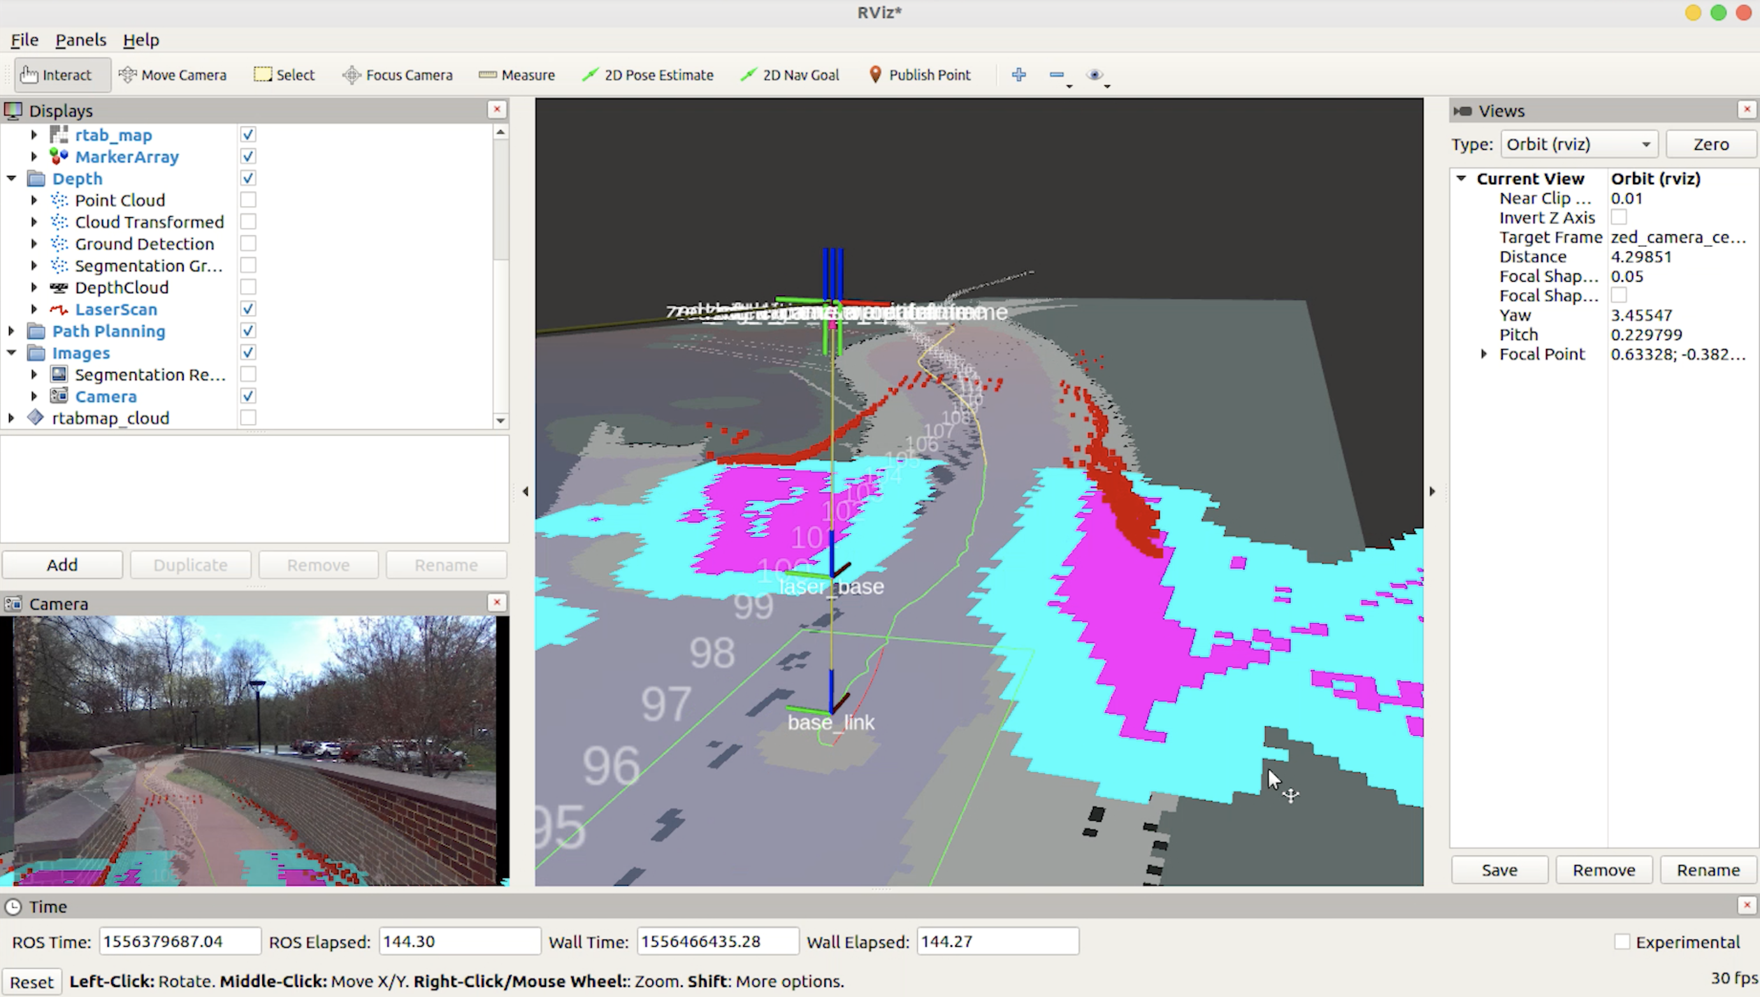The width and height of the screenshot is (1760, 997).
Task: Toggle the Invert Z Axis checkbox
Action: point(1619,218)
